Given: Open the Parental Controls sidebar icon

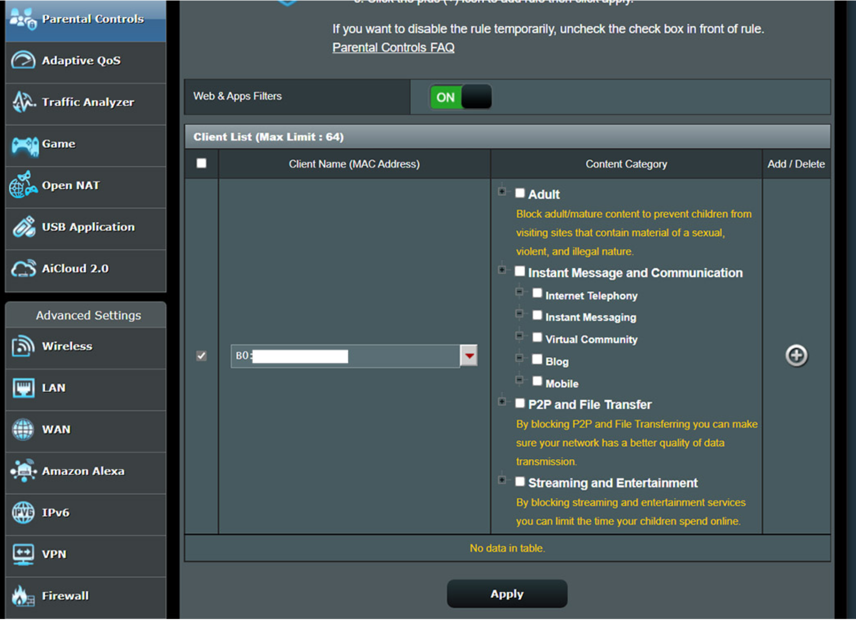Looking at the screenshot, I should pyautogui.click(x=23, y=19).
